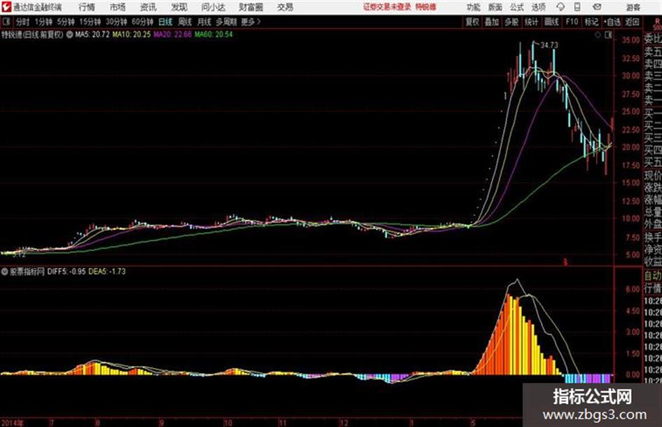Click the 多股 button
Viewport: 662px width, 427px height.
(511, 22)
